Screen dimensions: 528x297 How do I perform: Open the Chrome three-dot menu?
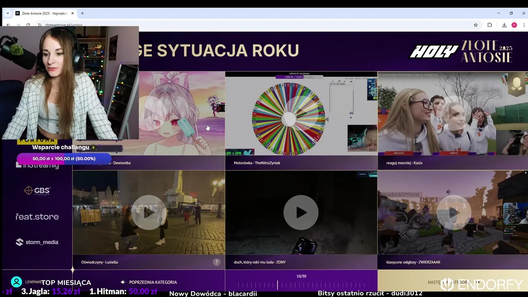click(524, 25)
